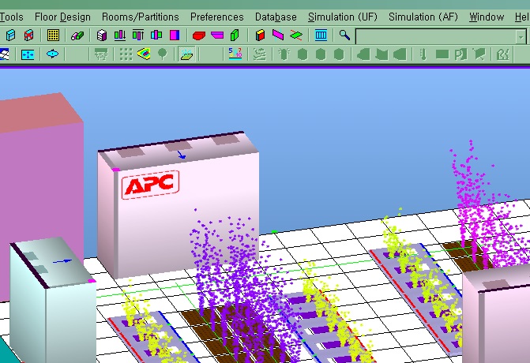Open the Database menu
The width and height of the screenshot is (530, 363).
[276, 17]
